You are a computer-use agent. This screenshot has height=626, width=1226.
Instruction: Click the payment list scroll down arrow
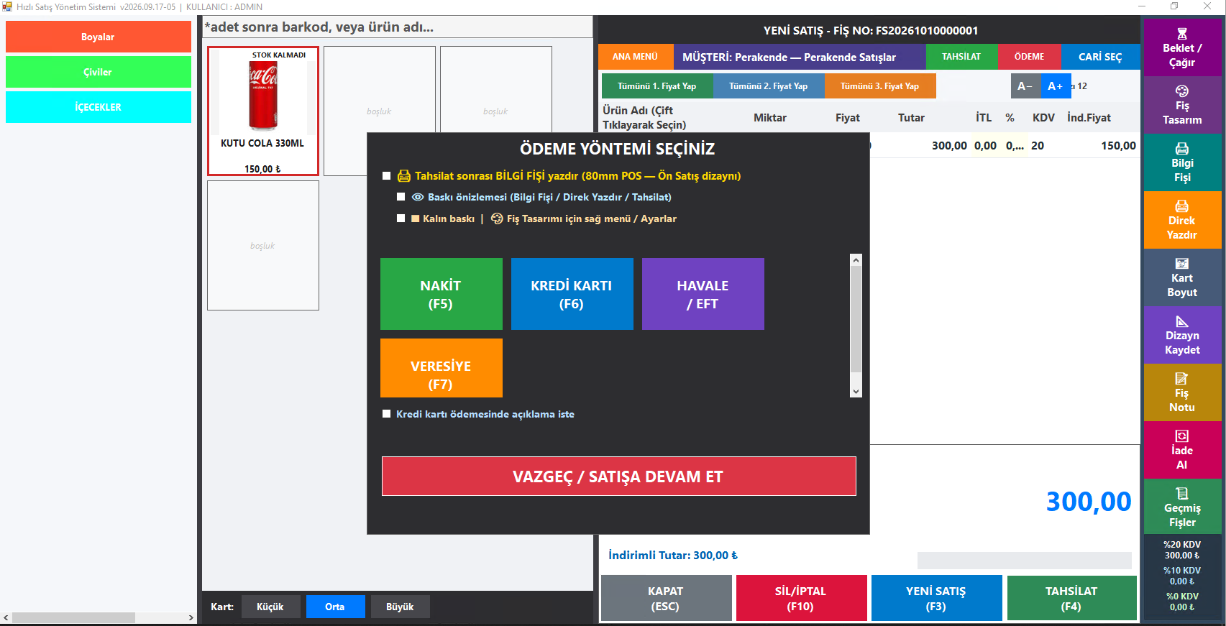pos(856,392)
